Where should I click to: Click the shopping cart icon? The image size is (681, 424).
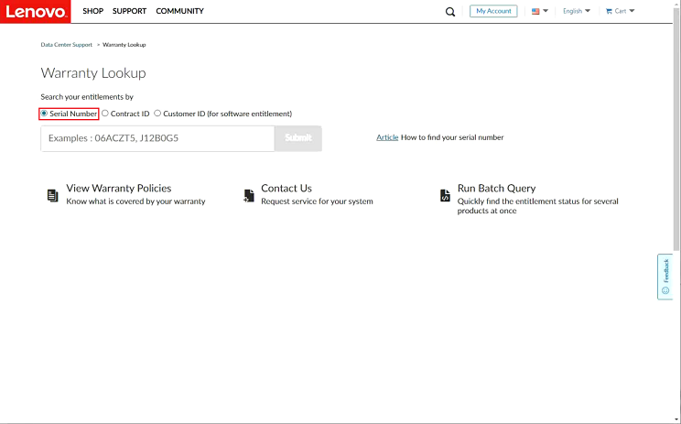(x=609, y=11)
